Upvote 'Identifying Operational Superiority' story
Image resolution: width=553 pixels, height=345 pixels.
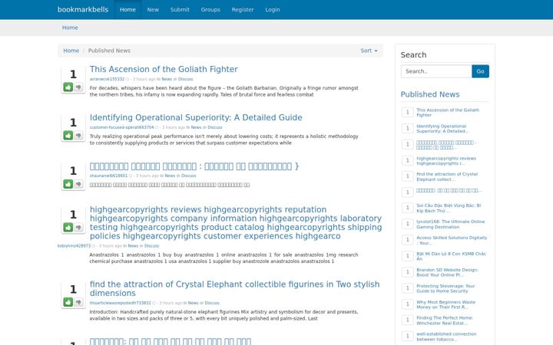[x=68, y=135]
